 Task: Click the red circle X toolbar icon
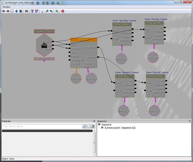coord(63,11)
